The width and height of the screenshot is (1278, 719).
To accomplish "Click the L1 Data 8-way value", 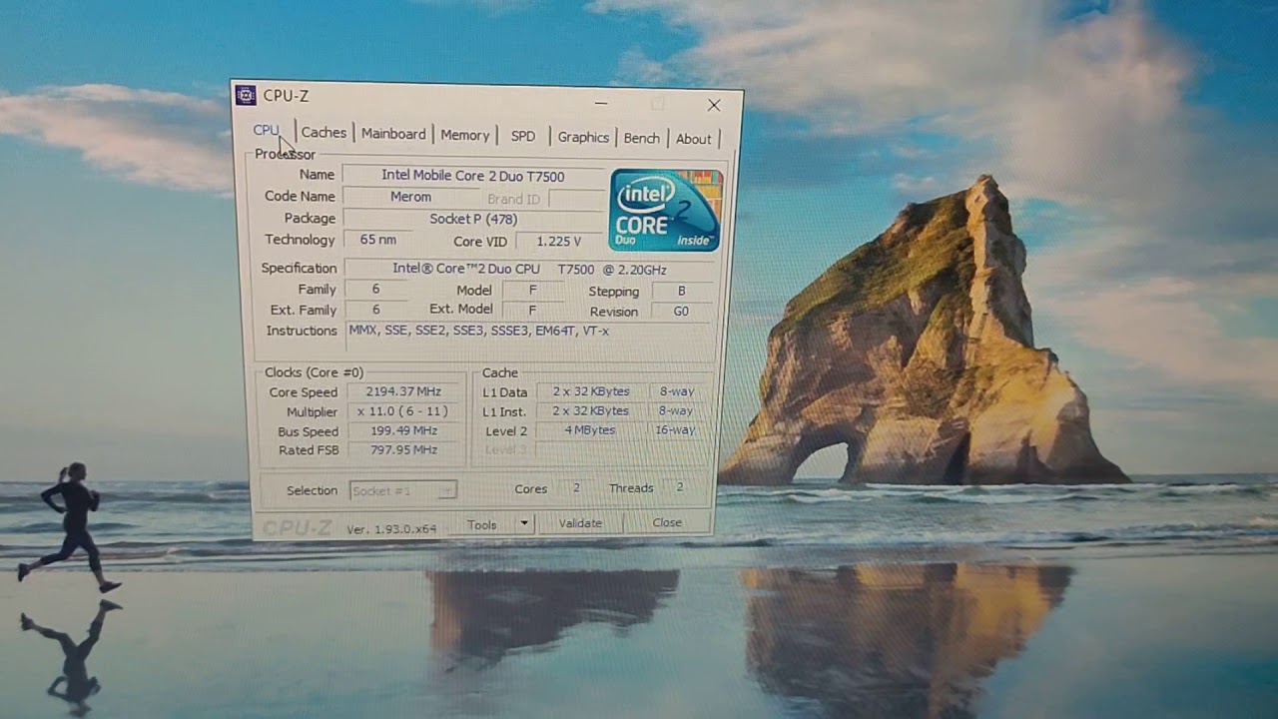I will tap(675, 391).
